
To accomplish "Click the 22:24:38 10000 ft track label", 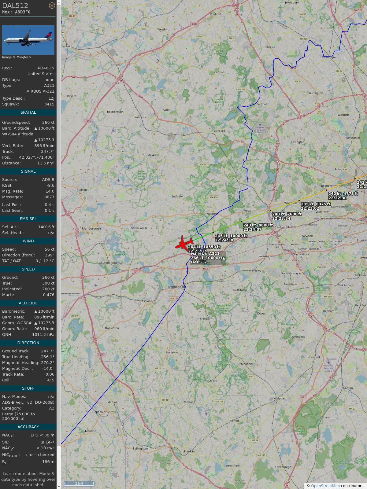I will tap(231, 238).
